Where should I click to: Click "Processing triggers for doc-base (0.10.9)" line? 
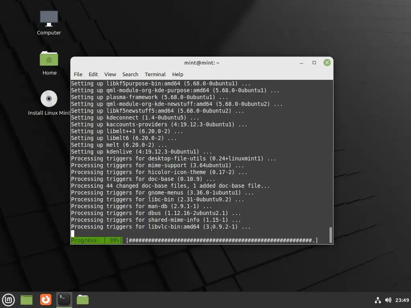tap(143, 179)
